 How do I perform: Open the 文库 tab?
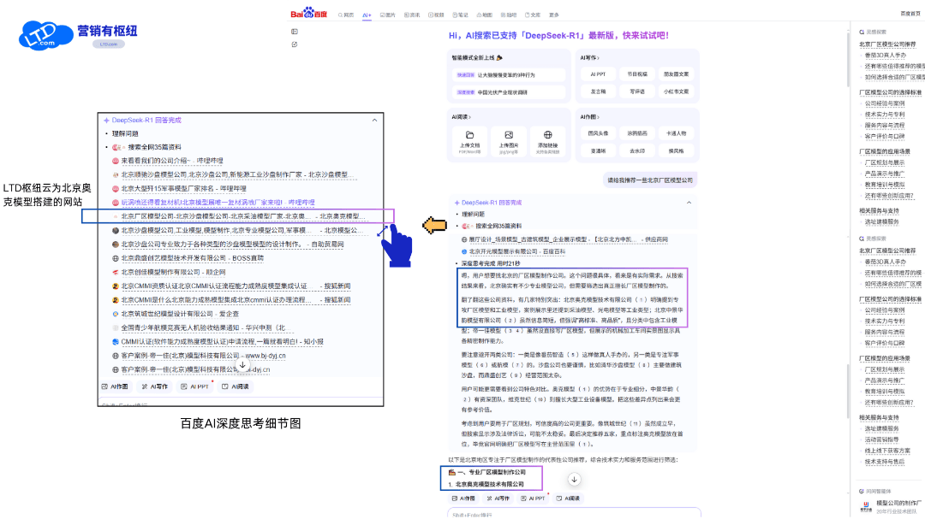533,15
